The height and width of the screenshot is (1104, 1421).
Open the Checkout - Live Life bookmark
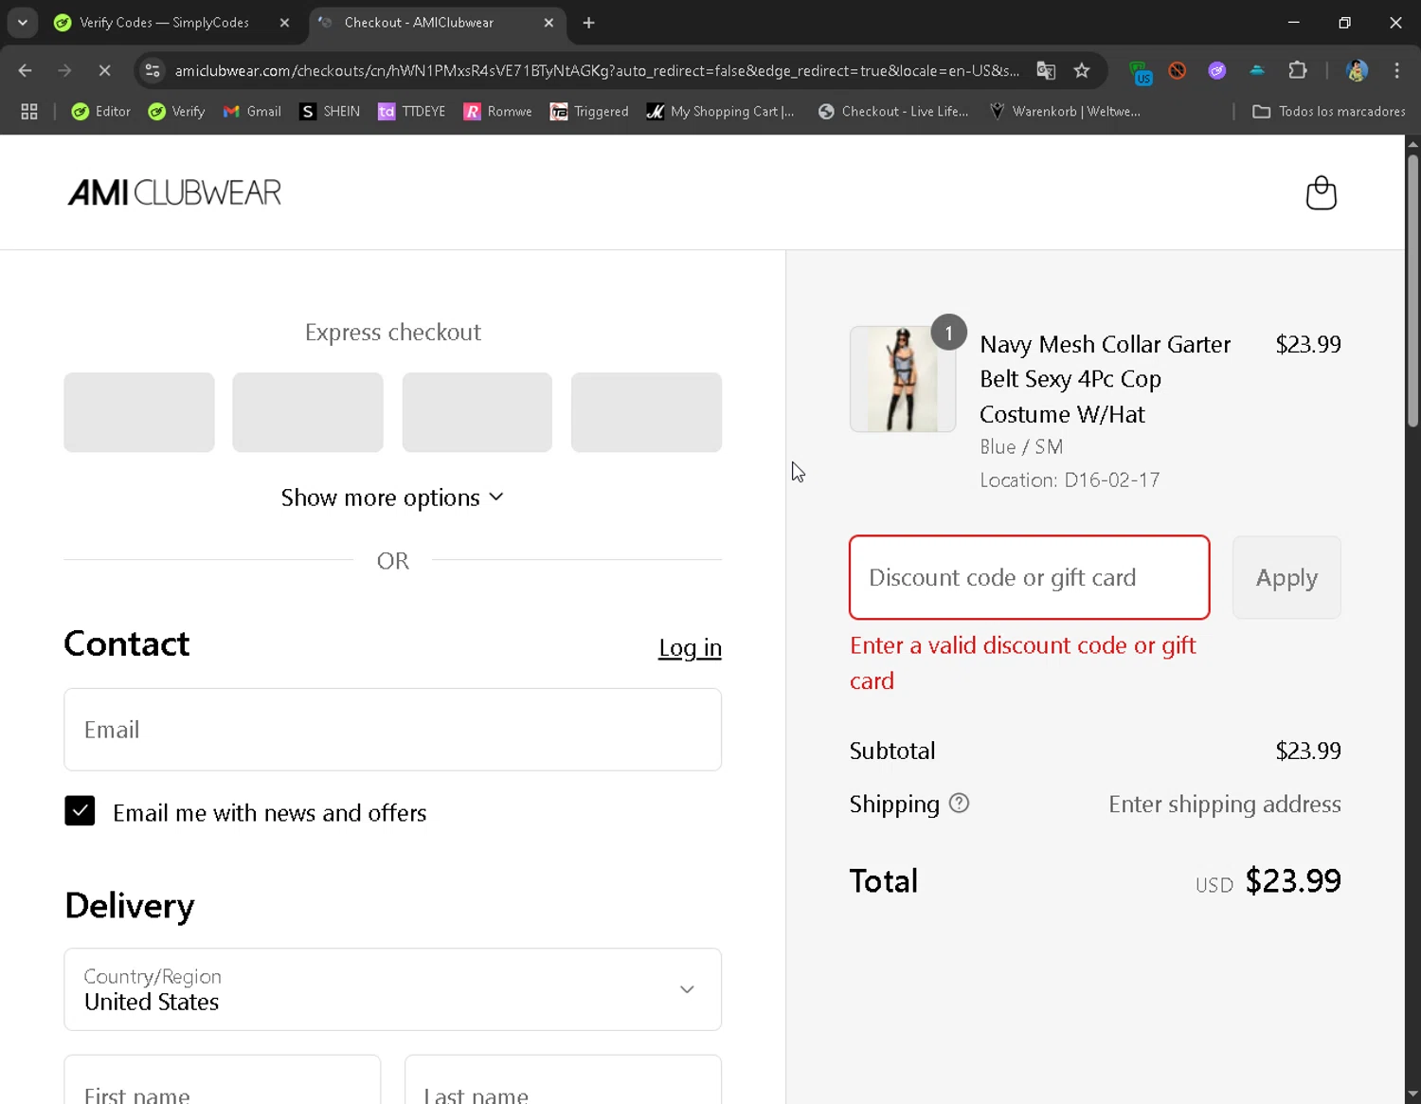coord(893,112)
